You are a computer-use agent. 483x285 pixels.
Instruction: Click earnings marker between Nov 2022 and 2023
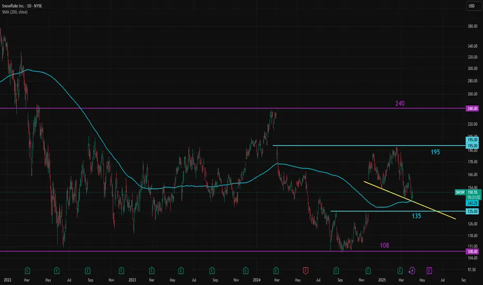[121, 270]
